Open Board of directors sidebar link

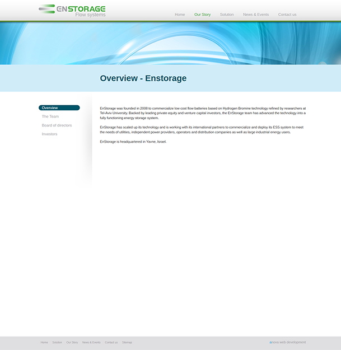(57, 125)
